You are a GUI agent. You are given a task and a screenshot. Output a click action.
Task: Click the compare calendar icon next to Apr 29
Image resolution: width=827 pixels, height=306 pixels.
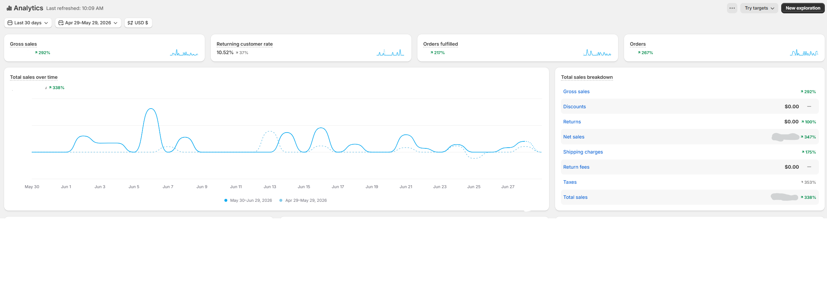[61, 23]
